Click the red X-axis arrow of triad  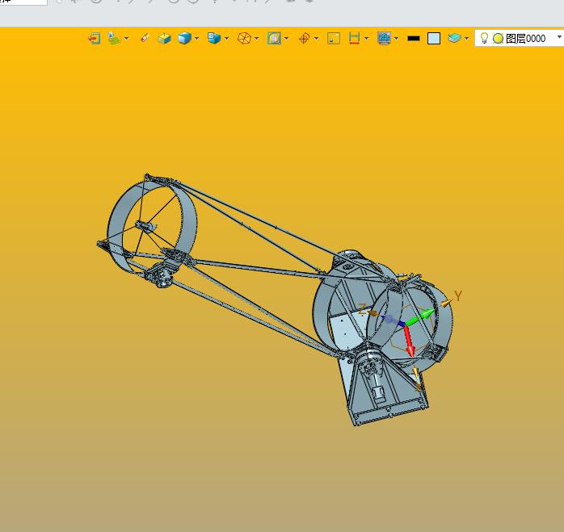pyautogui.click(x=409, y=341)
